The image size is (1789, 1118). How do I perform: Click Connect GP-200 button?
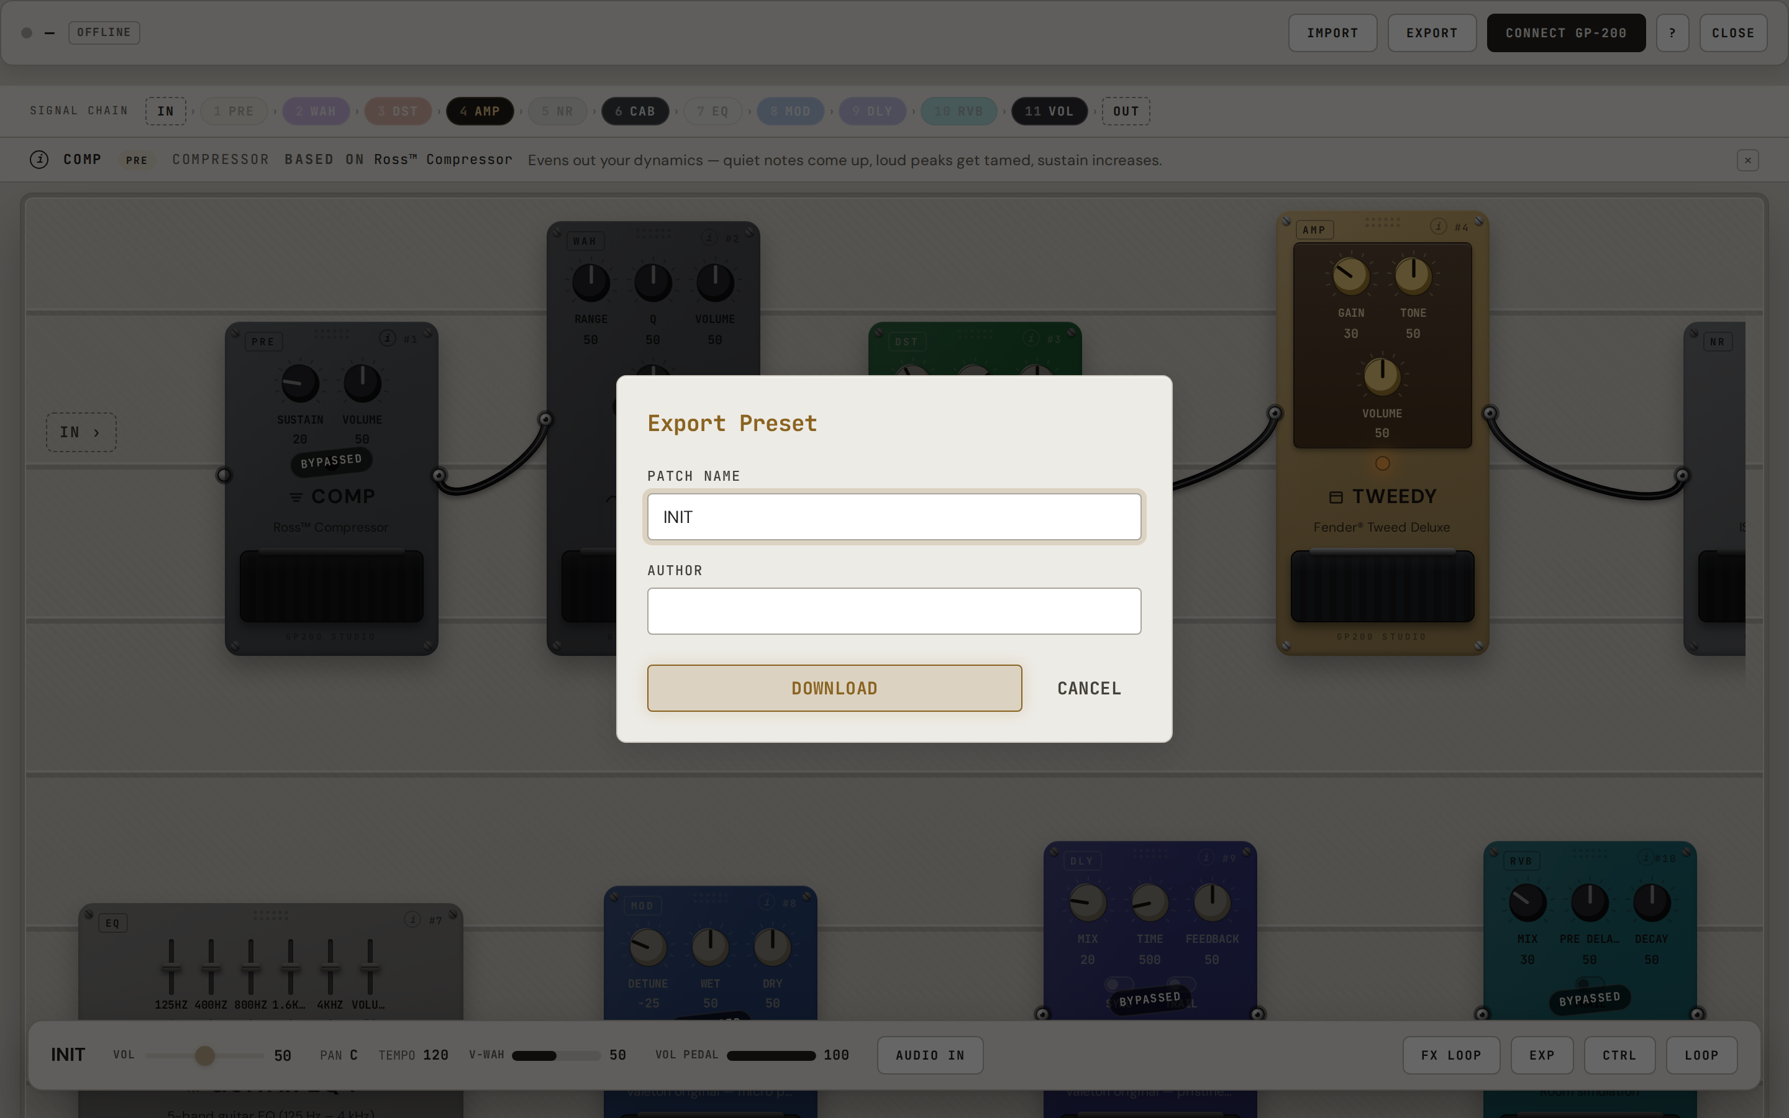pyautogui.click(x=1566, y=32)
